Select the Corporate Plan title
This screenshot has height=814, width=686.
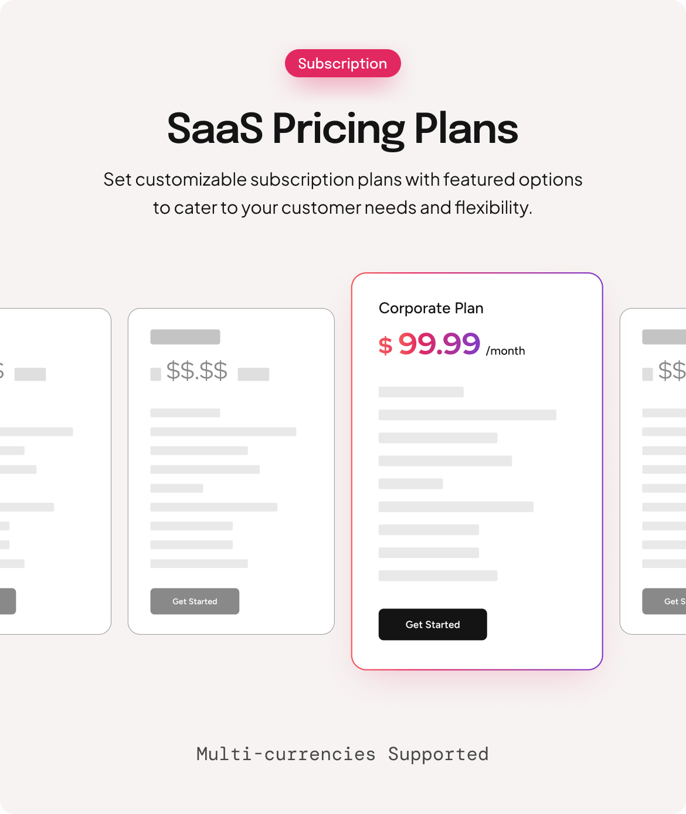[x=431, y=308]
